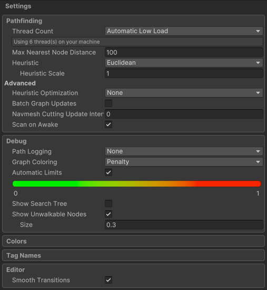Click the Navmesh Cutting Update Interval field
267x290 pixels.
[x=184, y=114]
